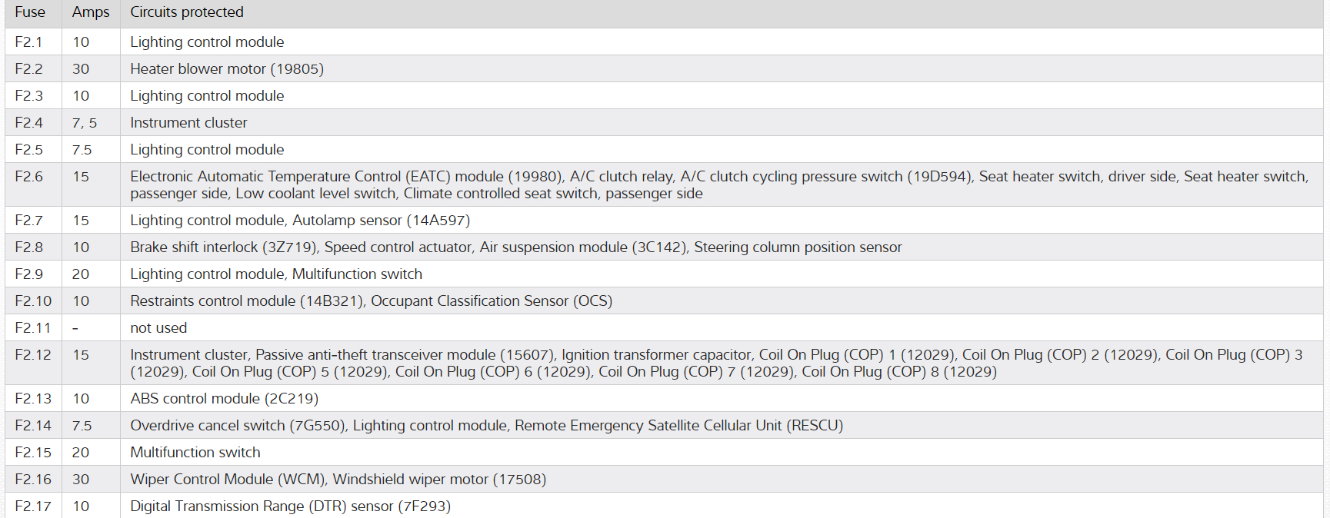Click the Overdrive cancel switch (7G550) description
Viewport: 1330px width, 518px height.
[238, 426]
